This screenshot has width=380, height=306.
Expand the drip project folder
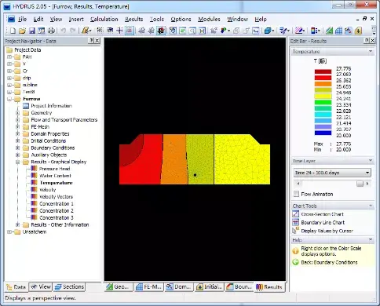9,78
